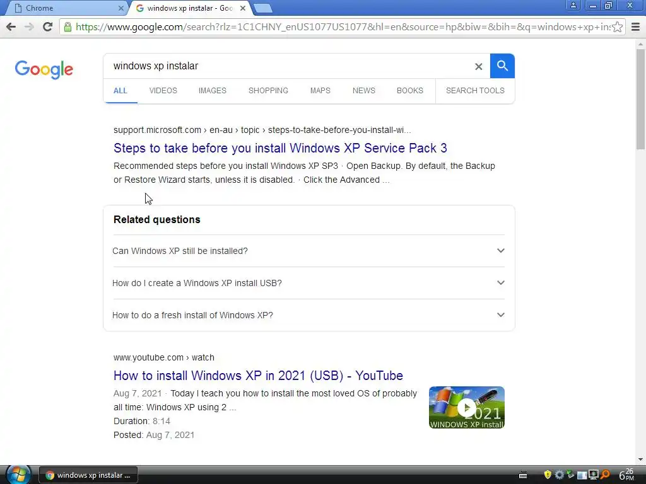The height and width of the screenshot is (484, 646).
Task: Open the BOOKS results tab
Action: [x=410, y=91]
